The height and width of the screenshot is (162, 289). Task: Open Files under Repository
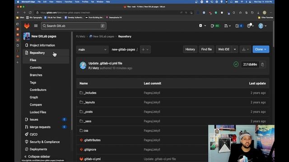(33, 60)
